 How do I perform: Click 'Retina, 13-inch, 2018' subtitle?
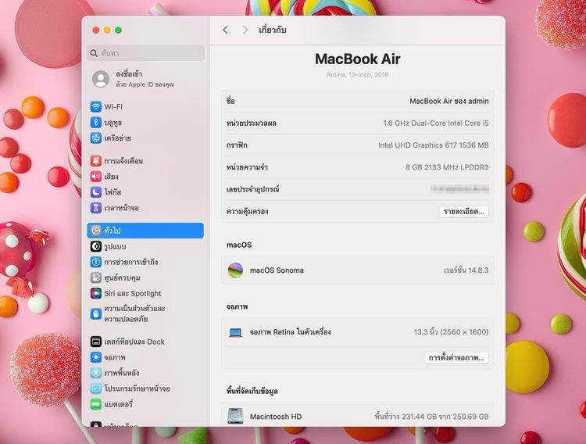coord(358,74)
